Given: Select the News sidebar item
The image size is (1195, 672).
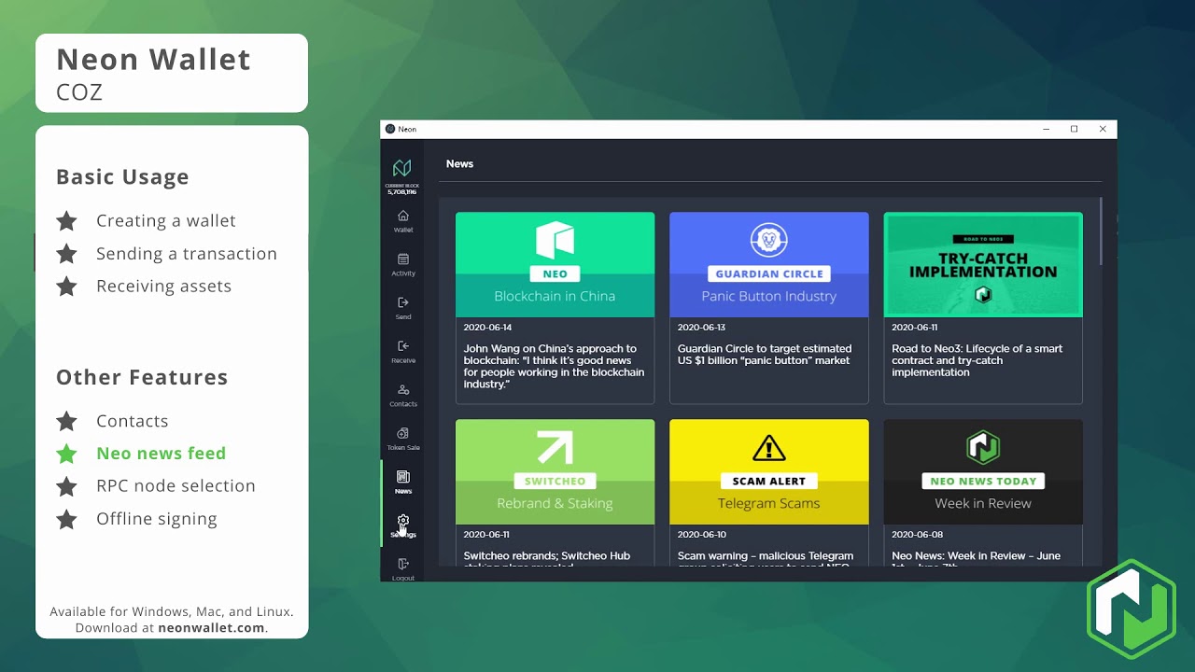Looking at the screenshot, I should pyautogui.click(x=402, y=483).
